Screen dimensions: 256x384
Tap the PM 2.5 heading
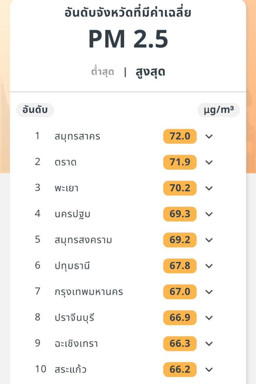tap(128, 39)
